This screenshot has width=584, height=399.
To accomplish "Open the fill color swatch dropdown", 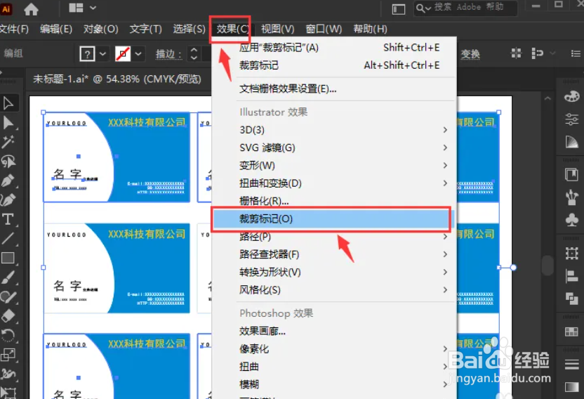I will (x=102, y=55).
